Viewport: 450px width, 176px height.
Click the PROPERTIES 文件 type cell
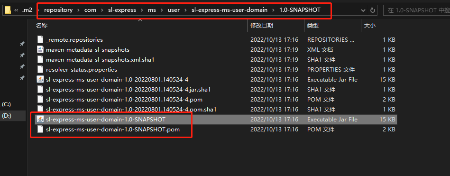pos(331,69)
